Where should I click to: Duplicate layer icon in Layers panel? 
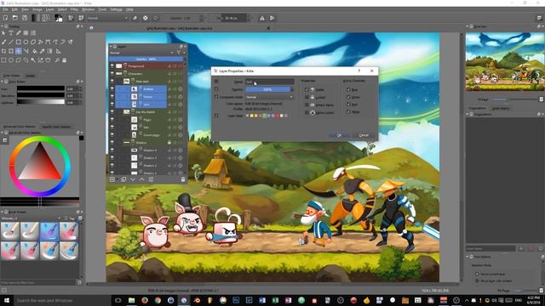click(123, 179)
